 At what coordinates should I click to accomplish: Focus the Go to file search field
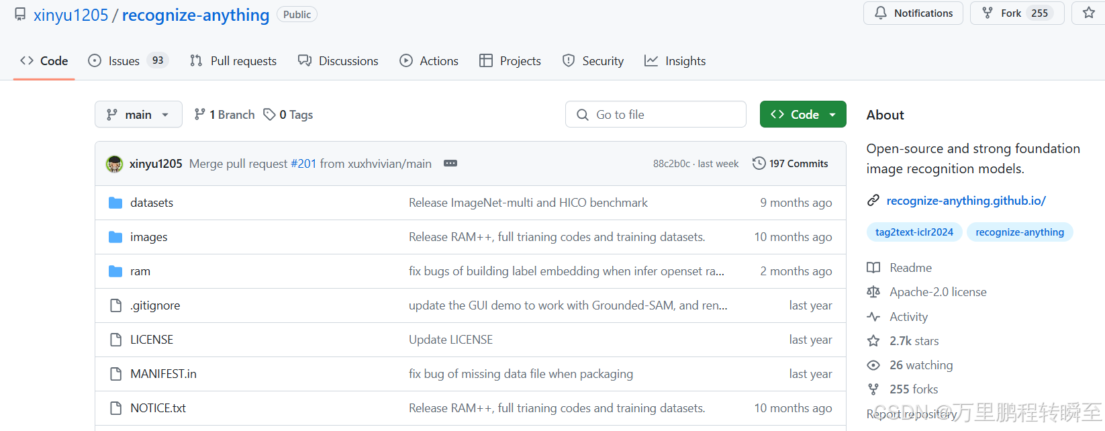[656, 114]
